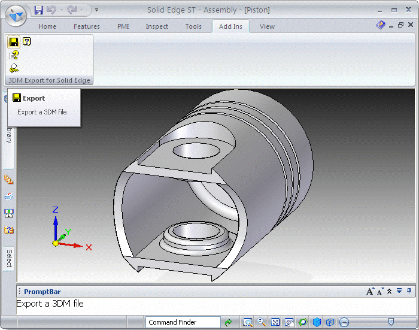419x330 pixels.
Task: Click the Export 3DM floppy icon
Action: pos(14,42)
